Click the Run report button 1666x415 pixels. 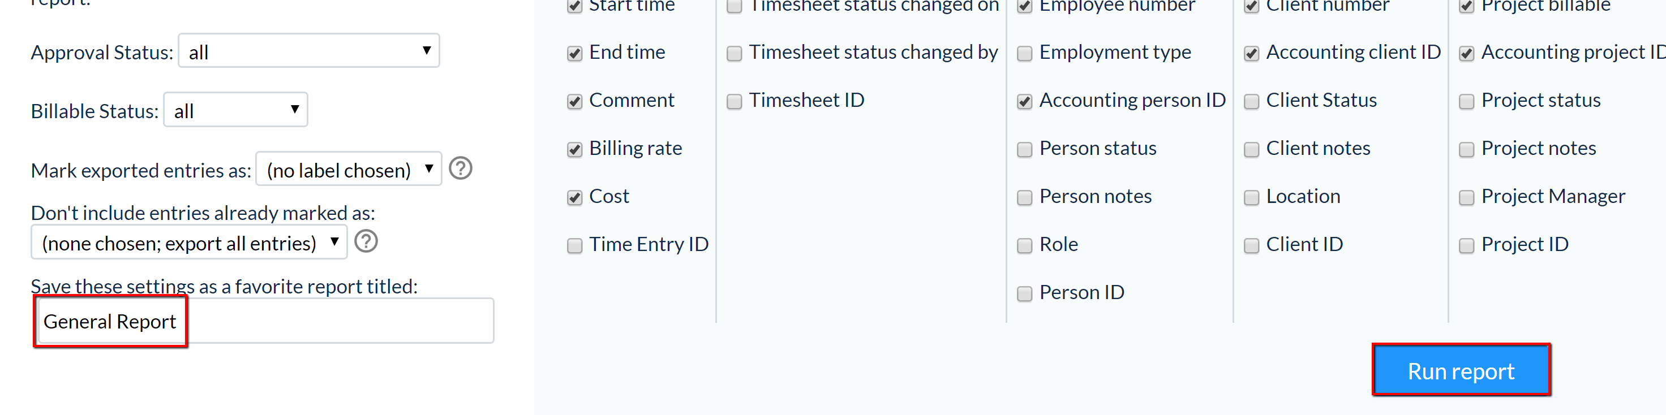(x=1461, y=370)
